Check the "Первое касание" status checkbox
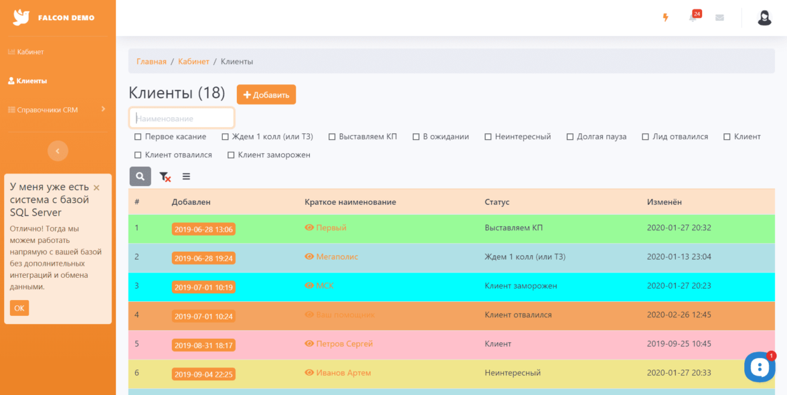 point(138,137)
